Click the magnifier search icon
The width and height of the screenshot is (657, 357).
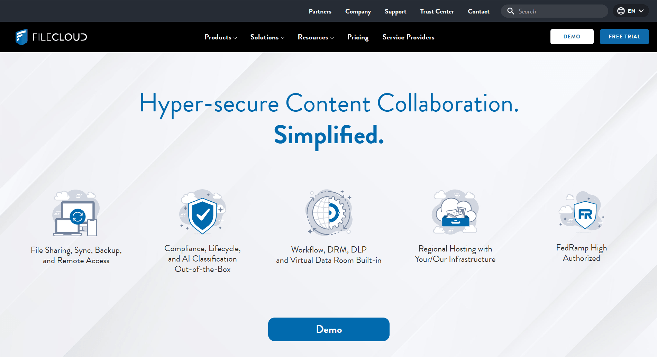(511, 11)
